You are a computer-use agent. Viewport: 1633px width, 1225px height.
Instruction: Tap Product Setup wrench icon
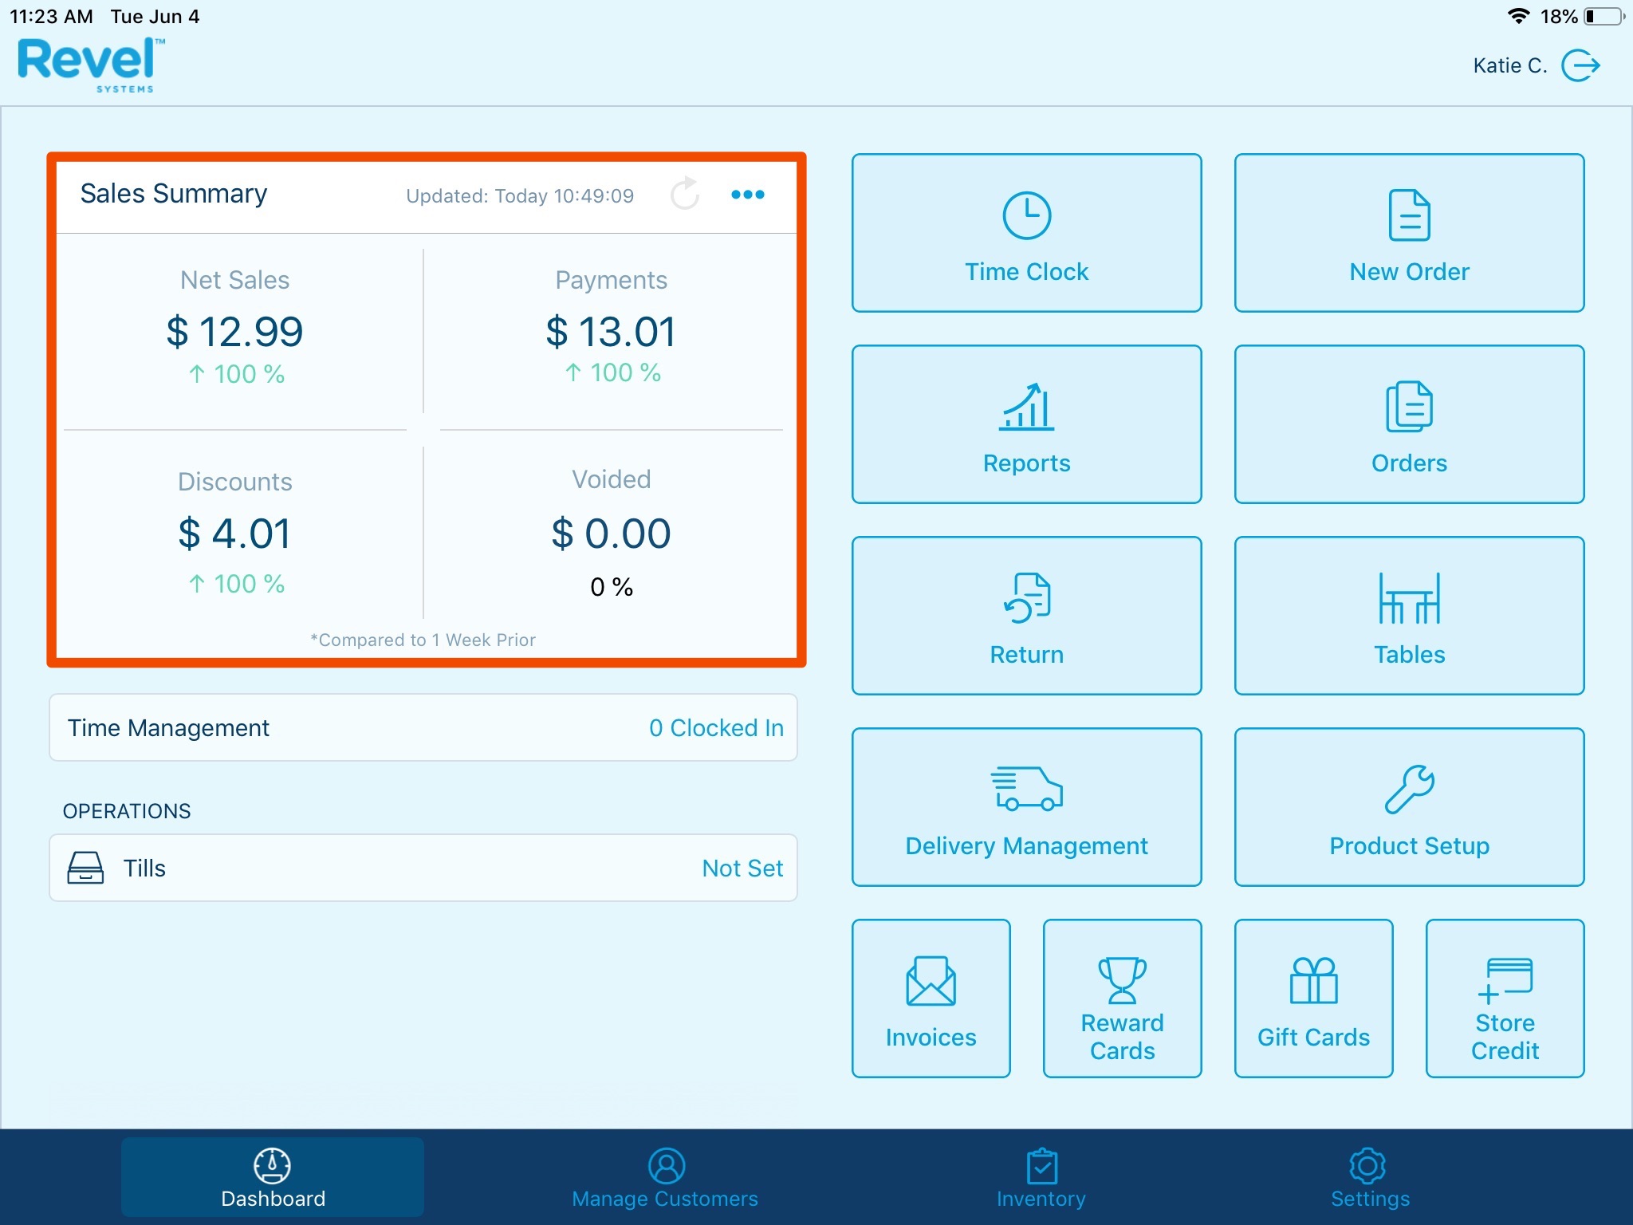click(1409, 789)
